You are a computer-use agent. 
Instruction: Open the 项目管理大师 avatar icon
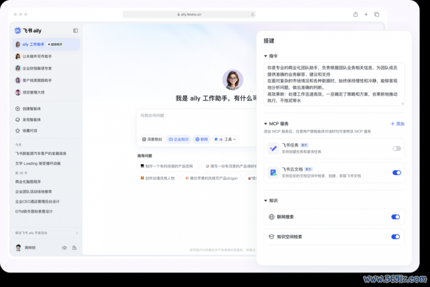[18, 92]
